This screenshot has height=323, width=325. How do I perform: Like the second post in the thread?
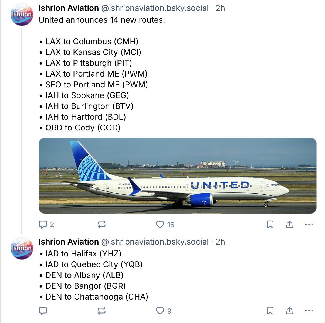click(x=160, y=311)
